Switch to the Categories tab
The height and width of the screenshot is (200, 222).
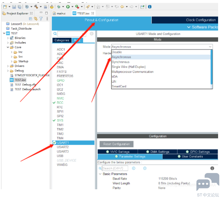[62, 40]
